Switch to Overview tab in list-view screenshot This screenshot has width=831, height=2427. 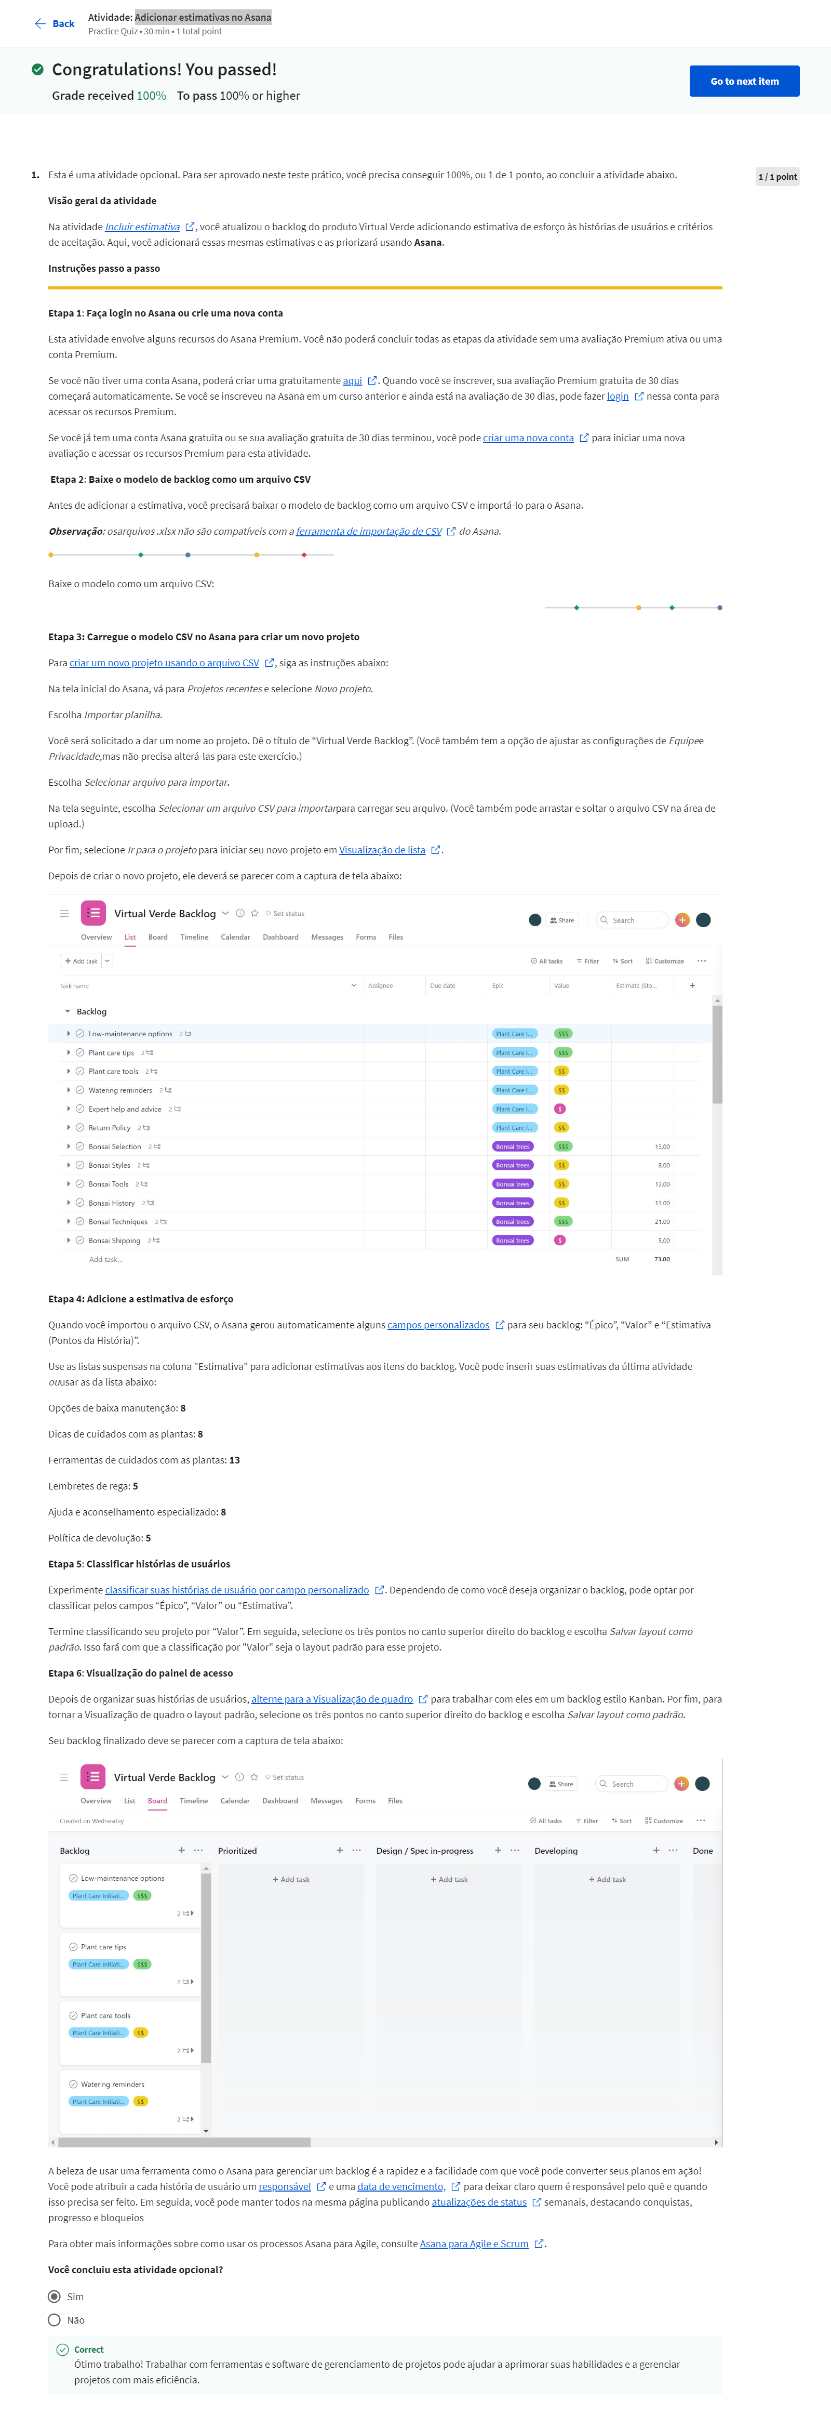(x=96, y=938)
